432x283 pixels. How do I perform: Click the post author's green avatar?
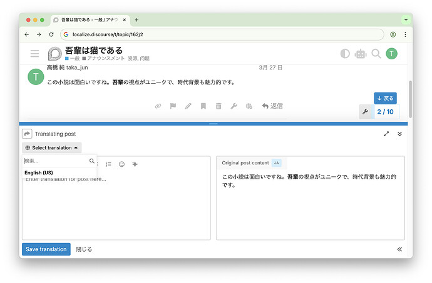click(x=36, y=77)
